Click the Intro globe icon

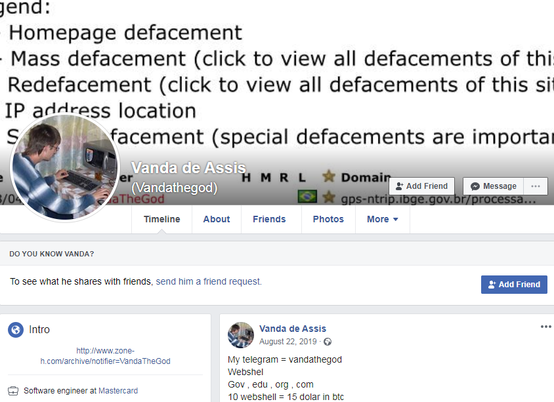click(x=16, y=330)
